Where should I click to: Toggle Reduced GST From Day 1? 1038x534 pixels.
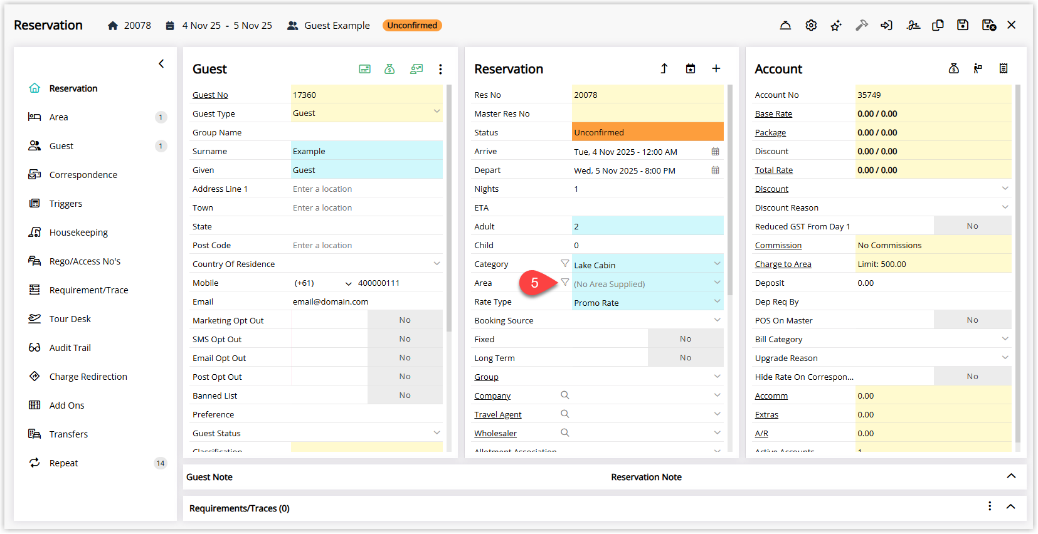tap(972, 226)
